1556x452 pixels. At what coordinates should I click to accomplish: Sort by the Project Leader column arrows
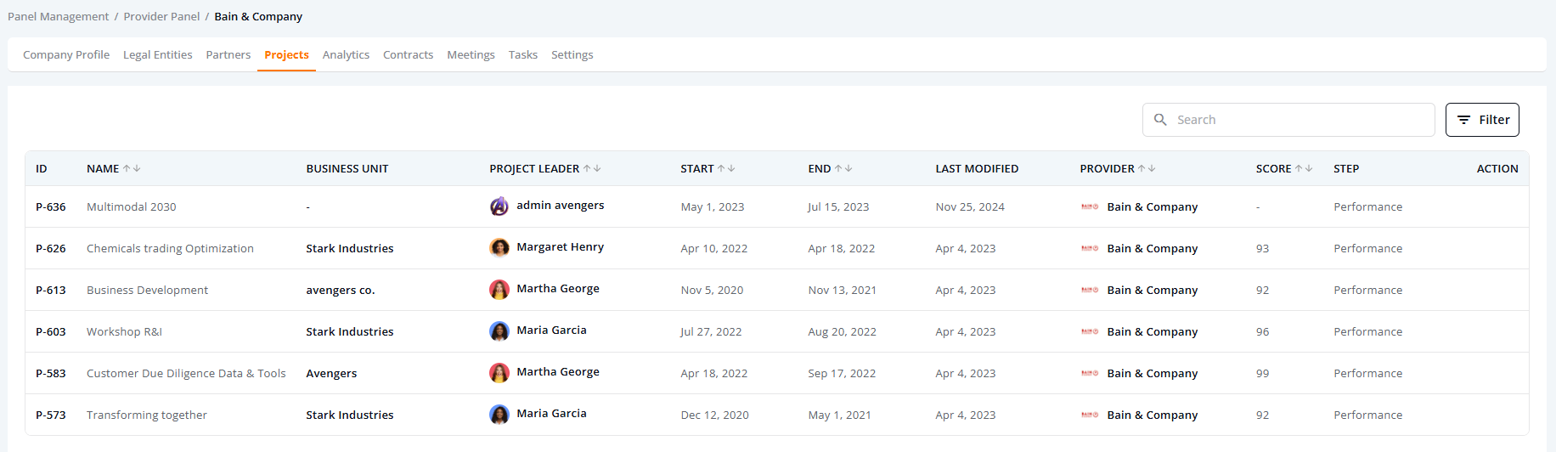point(592,169)
